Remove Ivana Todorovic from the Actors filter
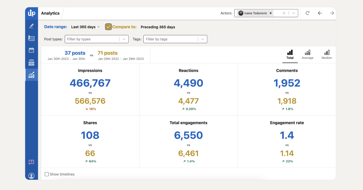The width and height of the screenshot is (363, 190). pos(271,13)
